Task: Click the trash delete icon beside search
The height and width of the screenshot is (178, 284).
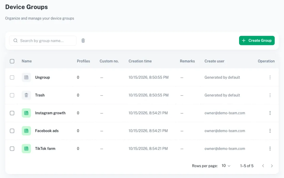Action: pyautogui.click(x=83, y=41)
